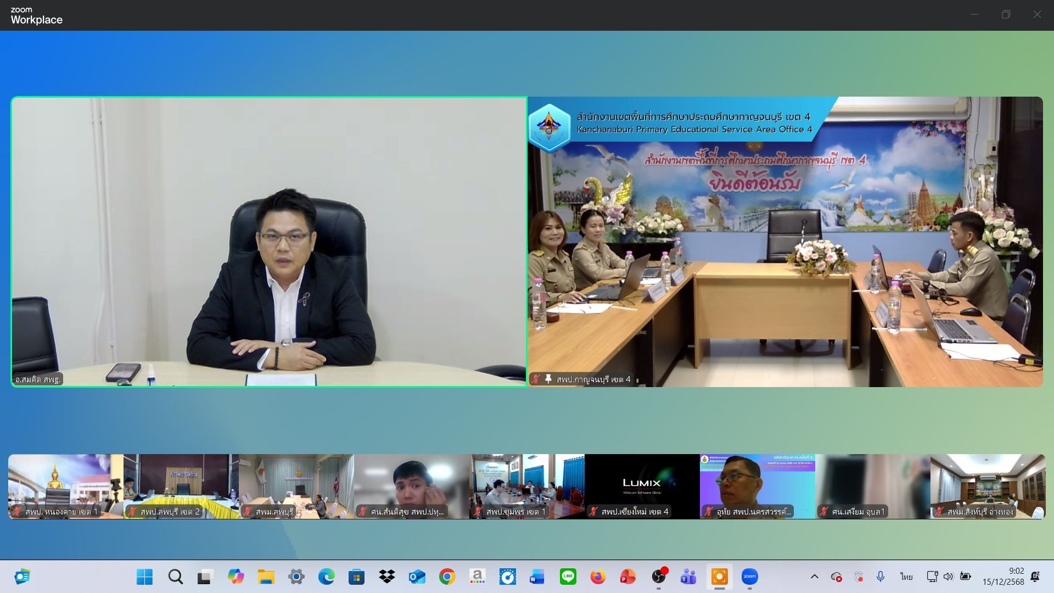Click the microphone icon in system tray
The image size is (1054, 593).
click(880, 577)
